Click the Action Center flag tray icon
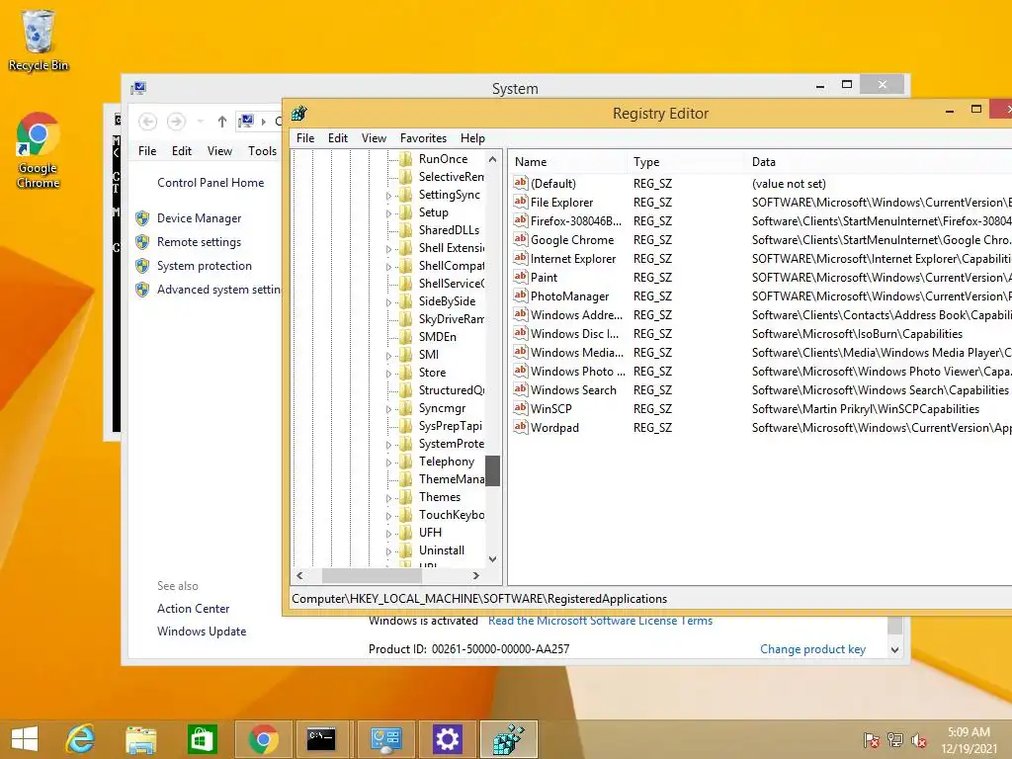The width and height of the screenshot is (1012, 759). (872, 740)
